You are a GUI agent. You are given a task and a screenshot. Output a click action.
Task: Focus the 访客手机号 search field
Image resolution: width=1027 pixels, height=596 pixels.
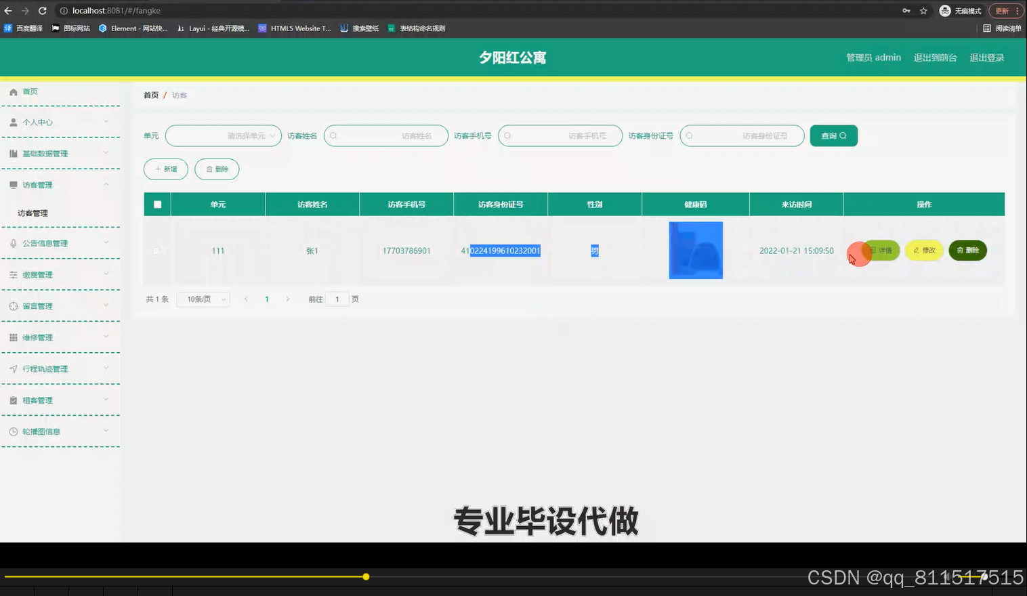[x=560, y=135]
